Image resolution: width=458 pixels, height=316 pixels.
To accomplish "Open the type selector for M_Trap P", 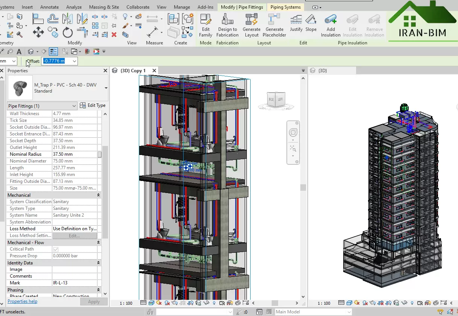I will [106, 88].
